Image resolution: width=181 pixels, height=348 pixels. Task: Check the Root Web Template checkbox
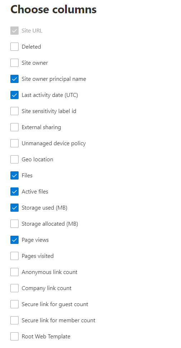[x=14, y=336]
